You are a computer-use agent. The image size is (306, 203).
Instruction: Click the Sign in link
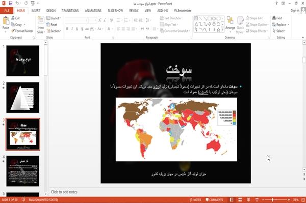pos(295,11)
